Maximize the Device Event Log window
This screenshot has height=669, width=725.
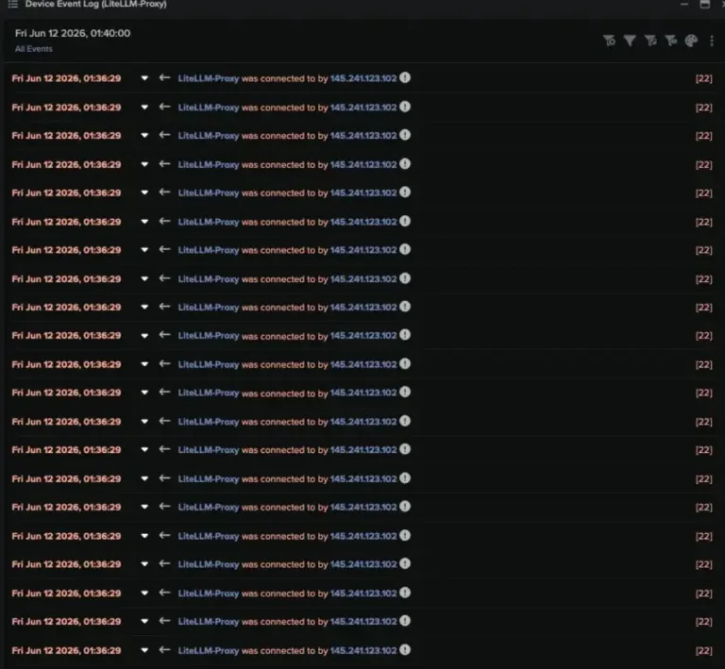coord(705,4)
